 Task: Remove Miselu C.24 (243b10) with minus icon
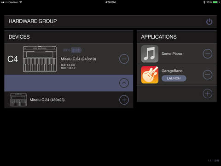(x=124, y=59)
